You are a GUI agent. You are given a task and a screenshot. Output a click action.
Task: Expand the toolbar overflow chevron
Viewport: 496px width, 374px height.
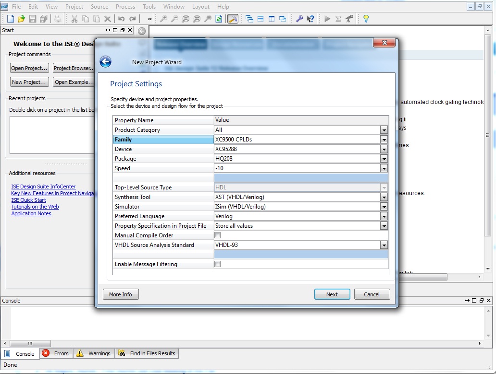tap(149, 19)
